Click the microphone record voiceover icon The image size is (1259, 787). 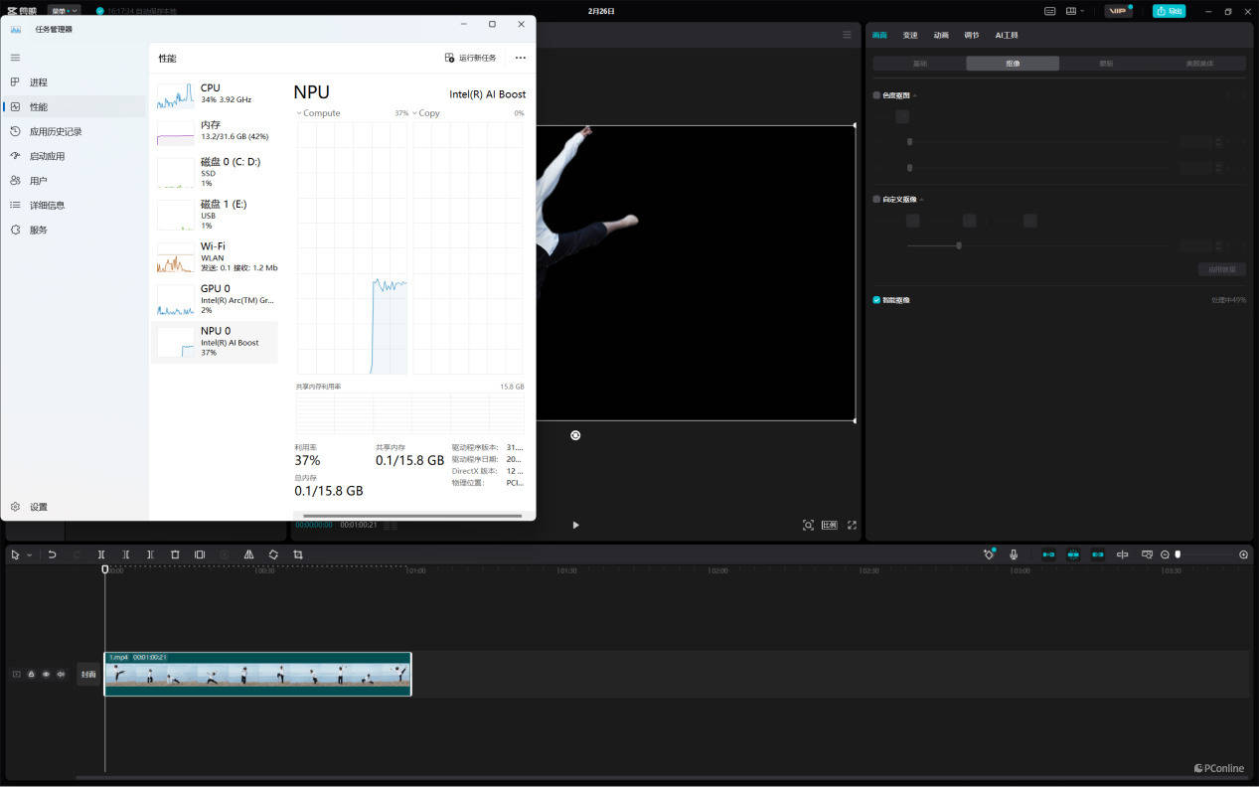(x=1014, y=554)
